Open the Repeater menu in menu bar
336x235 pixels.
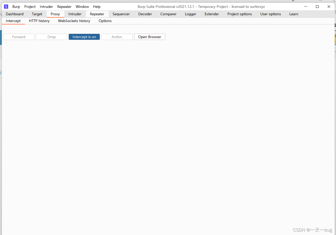pos(64,7)
